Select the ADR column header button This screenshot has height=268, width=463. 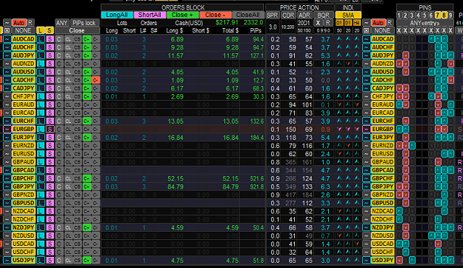coord(304,15)
